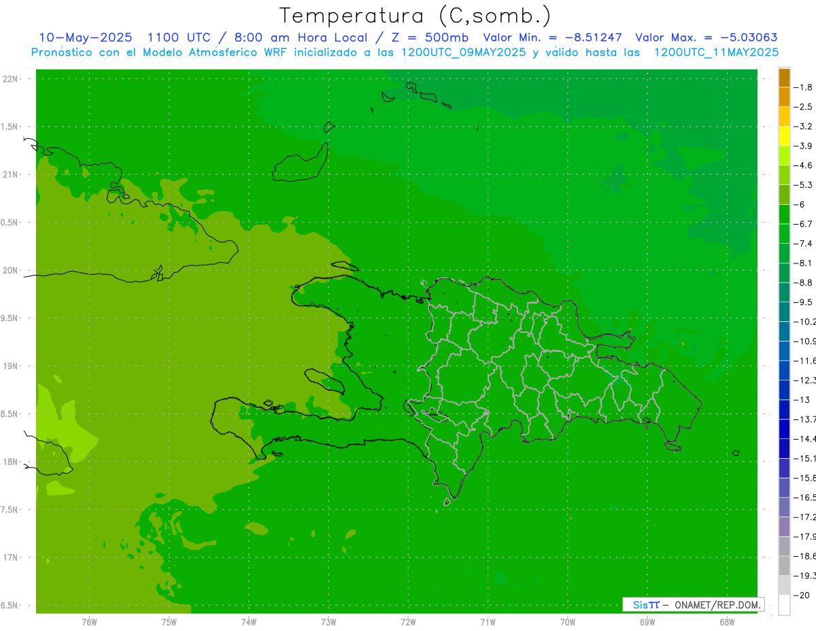Click the '-15.1' colorbar value

805,458
